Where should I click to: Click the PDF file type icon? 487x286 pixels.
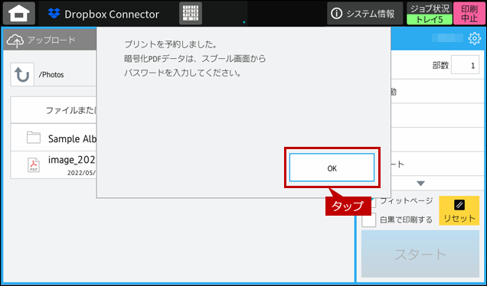tap(34, 165)
